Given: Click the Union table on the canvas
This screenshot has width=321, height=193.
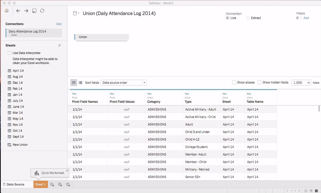Looking at the screenshot, I should (x=102, y=37).
